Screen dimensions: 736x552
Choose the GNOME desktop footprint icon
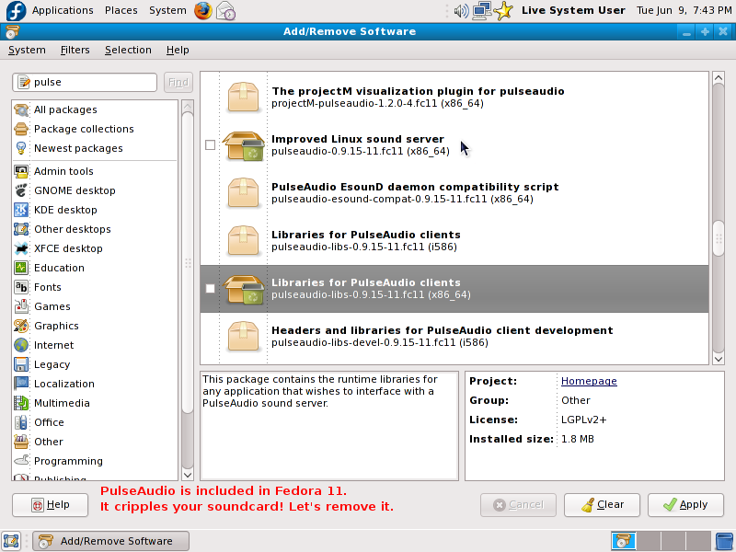(21, 190)
